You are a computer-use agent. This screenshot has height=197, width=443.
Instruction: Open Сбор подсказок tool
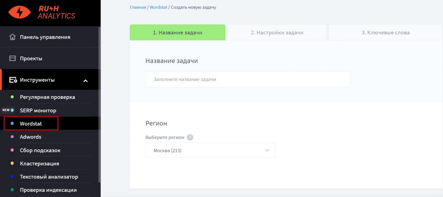[x=40, y=150]
